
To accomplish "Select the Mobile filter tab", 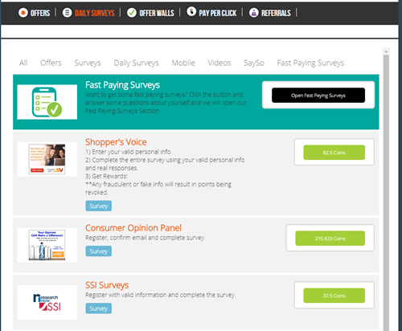I will coord(183,63).
